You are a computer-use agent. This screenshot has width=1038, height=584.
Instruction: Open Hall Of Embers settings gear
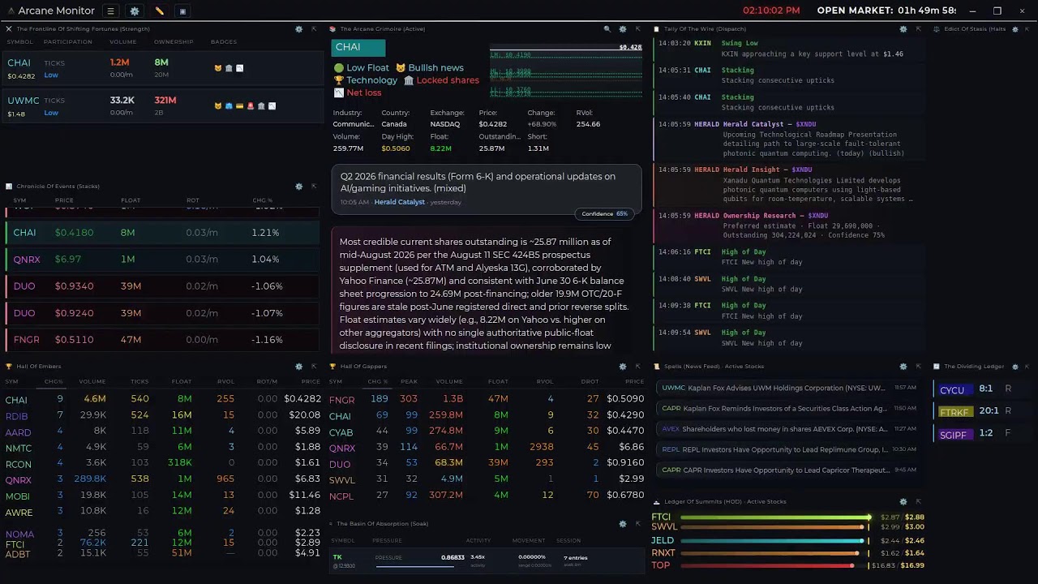tap(299, 366)
